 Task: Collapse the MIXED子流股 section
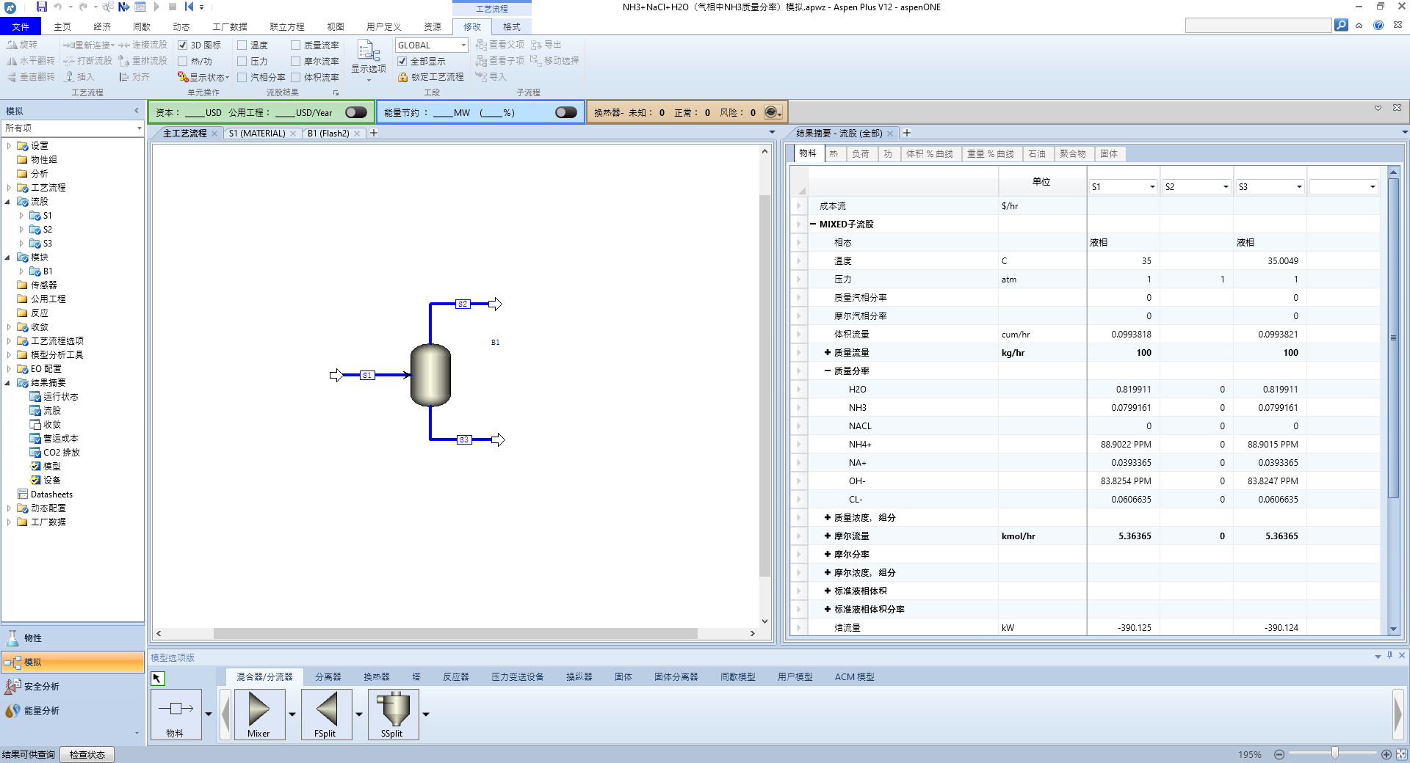tap(813, 224)
